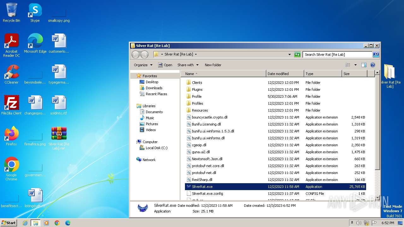Open Firefox desktop shortcut
This screenshot has width=404, height=227.
click(11, 136)
